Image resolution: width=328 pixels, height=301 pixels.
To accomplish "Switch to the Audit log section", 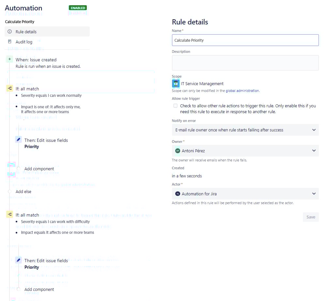I will coord(23,42).
